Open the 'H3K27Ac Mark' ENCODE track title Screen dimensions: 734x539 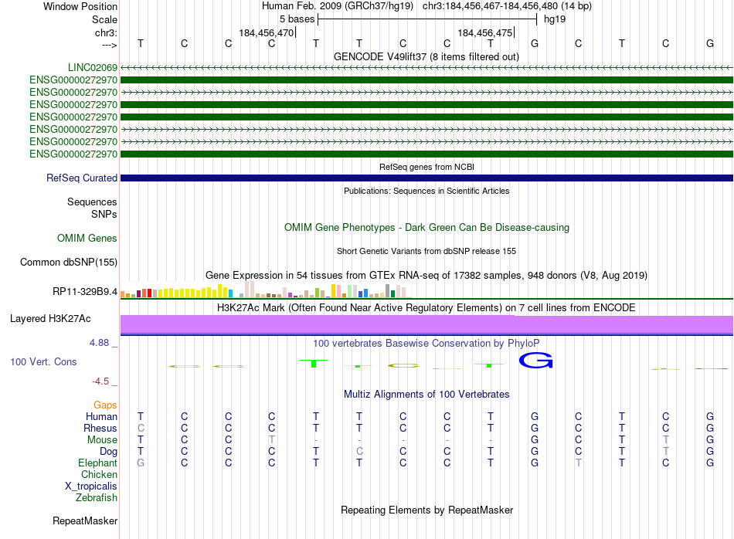(x=426, y=307)
